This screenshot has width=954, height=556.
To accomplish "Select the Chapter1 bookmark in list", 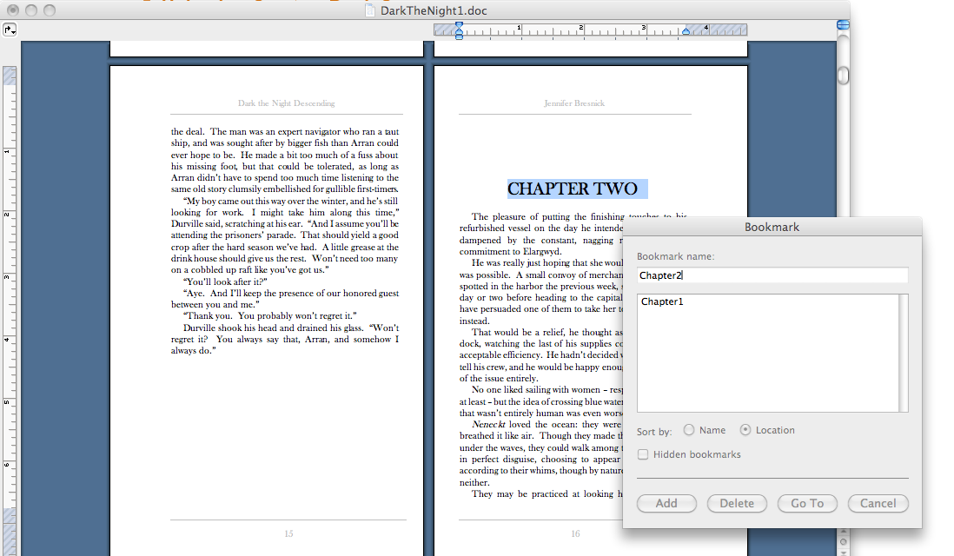I will 663,301.
